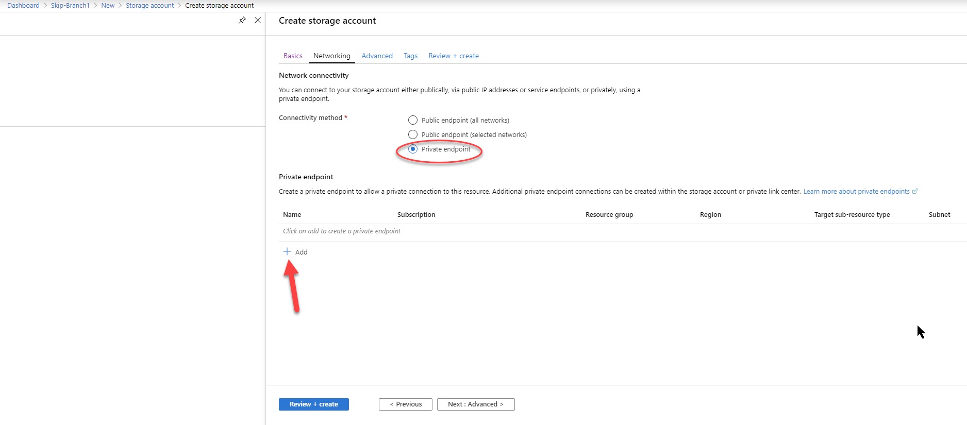Go to the New breadcrumb
This screenshot has width=967, height=425.
coord(108,5)
